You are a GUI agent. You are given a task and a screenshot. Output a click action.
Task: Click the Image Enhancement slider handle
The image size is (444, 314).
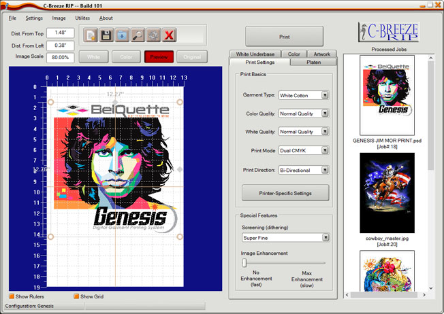click(x=244, y=263)
